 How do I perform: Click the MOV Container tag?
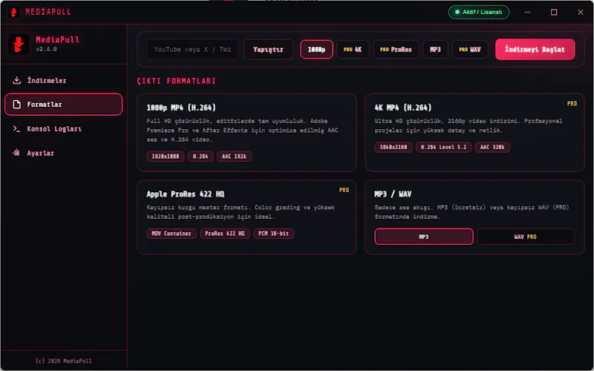[172, 234]
